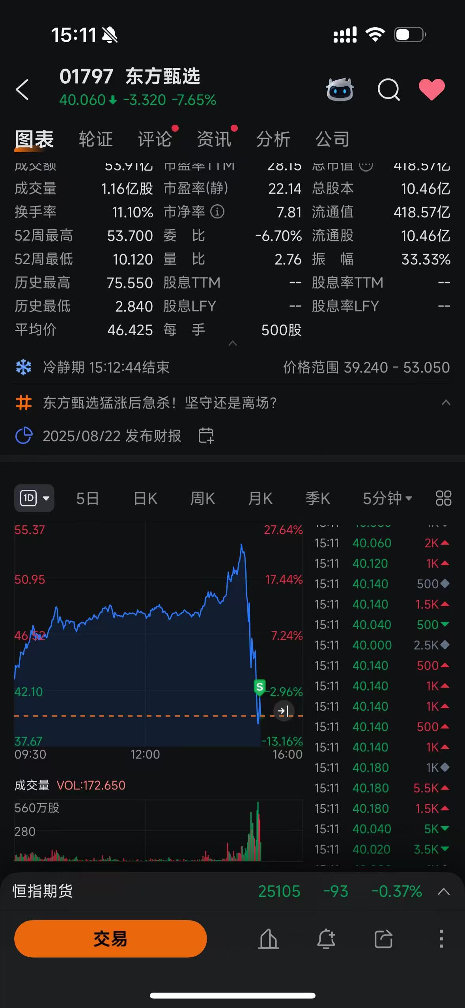
Task: Switch to the 轮证 tab
Action: [96, 139]
